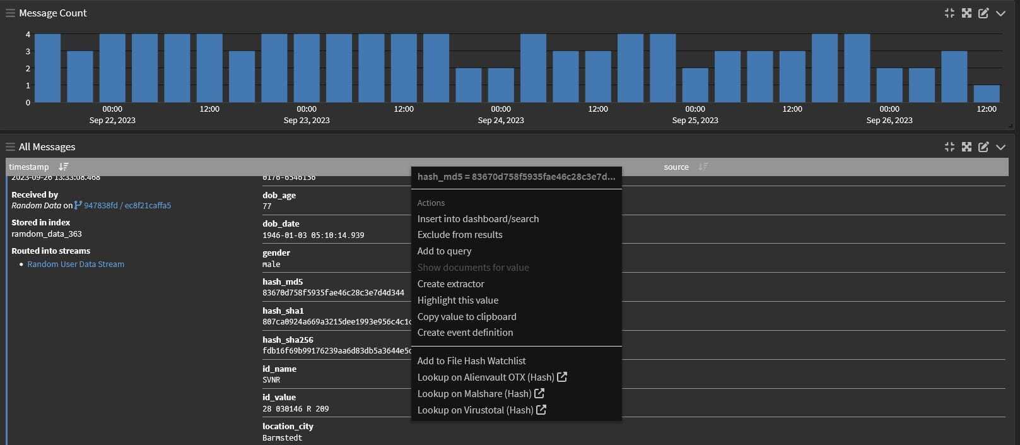This screenshot has width=1020, height=445.
Task: Toggle sort order on the source column
Action: pos(703,167)
